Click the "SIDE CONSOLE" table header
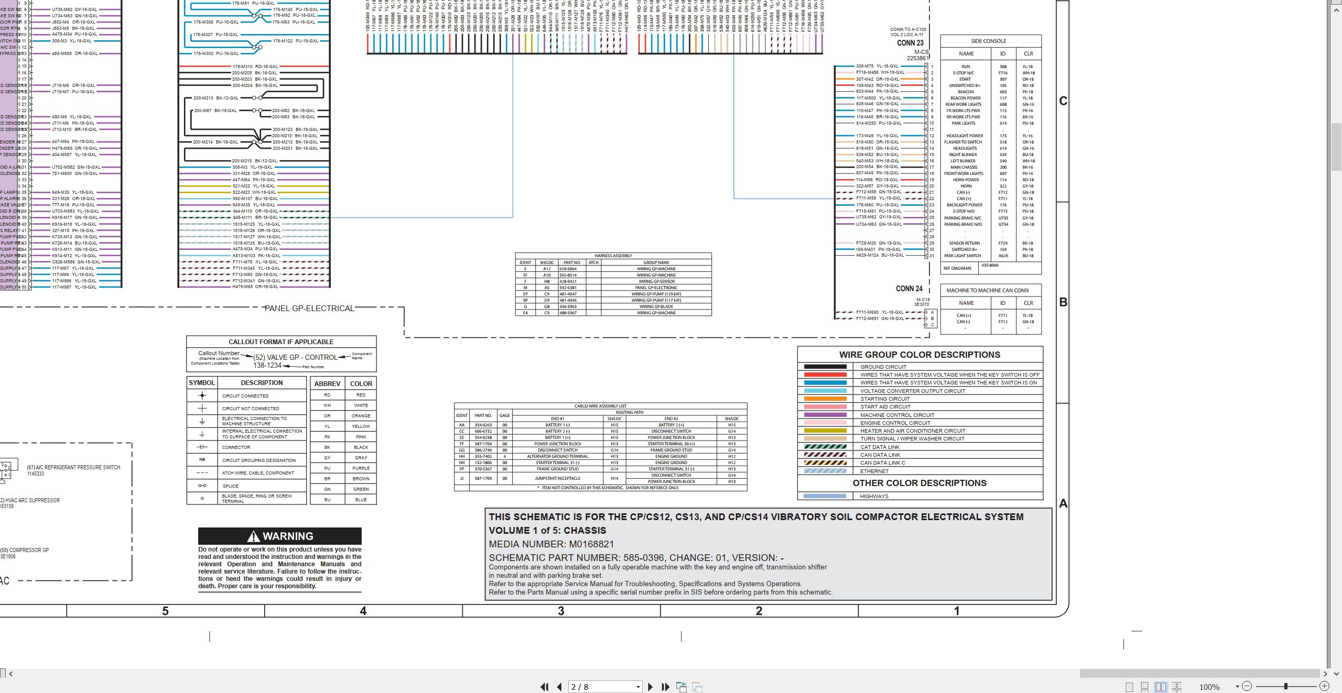Screen dimensions: 1342x693 pyautogui.click(x=989, y=41)
